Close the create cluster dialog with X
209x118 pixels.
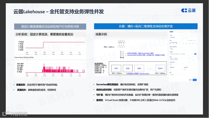[x=196, y=32]
